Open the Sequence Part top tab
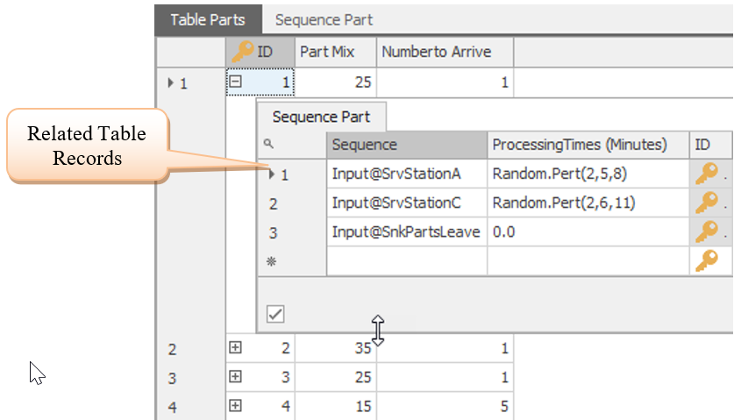This screenshot has height=420, width=734. coord(324,19)
